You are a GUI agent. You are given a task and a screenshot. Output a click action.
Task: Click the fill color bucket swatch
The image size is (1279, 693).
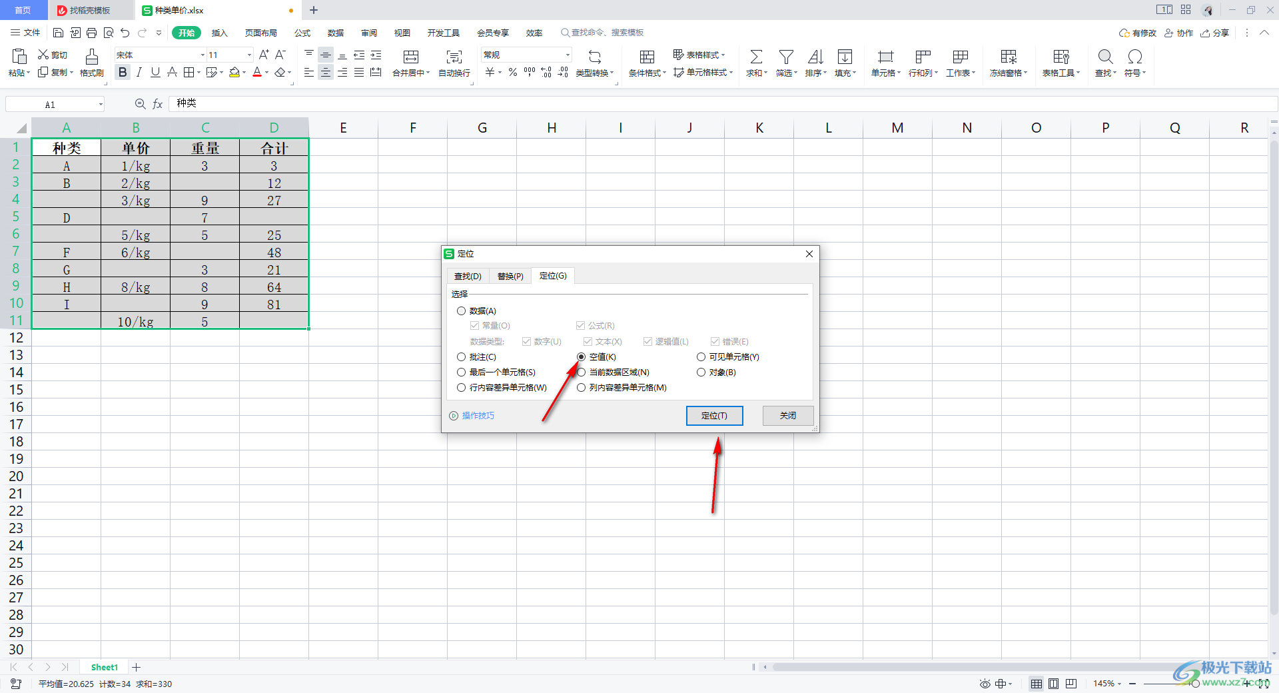click(x=234, y=72)
